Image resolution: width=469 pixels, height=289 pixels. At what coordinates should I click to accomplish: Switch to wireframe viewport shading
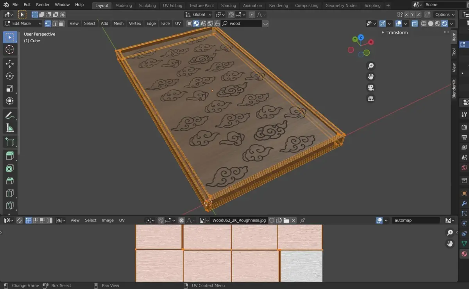424,23
